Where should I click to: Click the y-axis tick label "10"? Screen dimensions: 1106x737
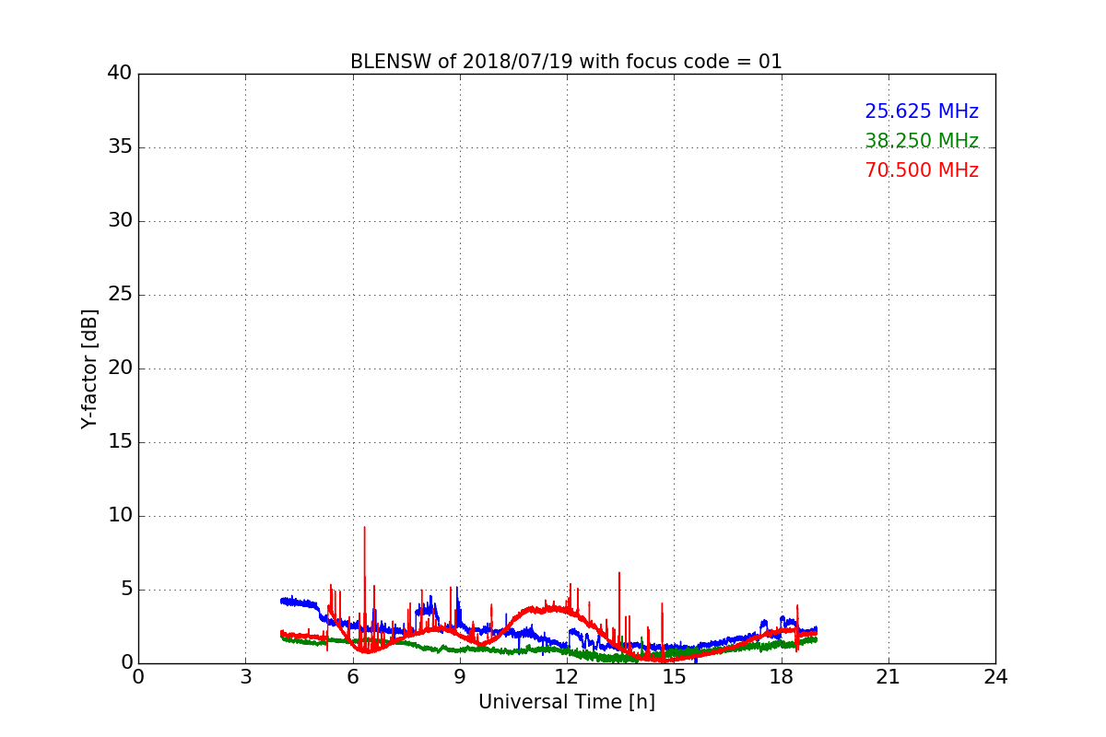point(120,516)
